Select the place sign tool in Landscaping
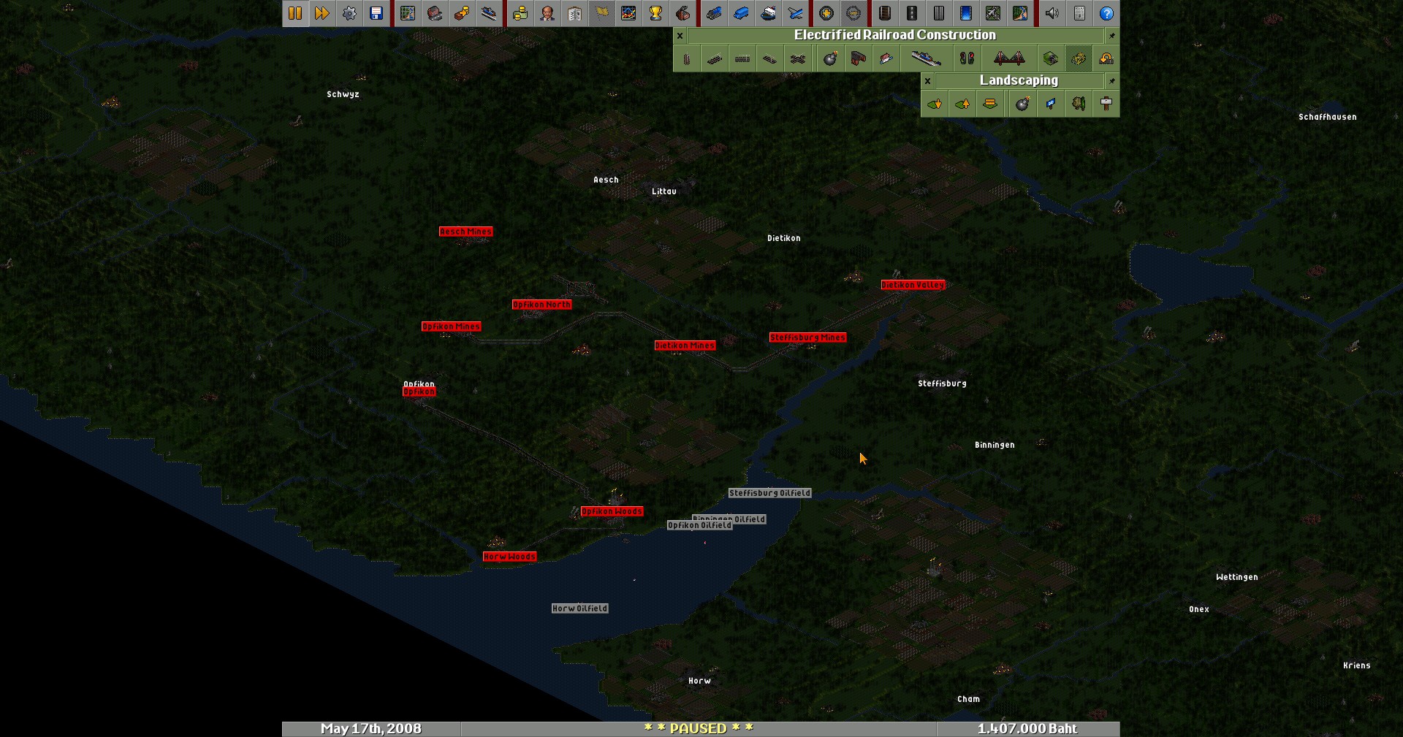 (1106, 104)
